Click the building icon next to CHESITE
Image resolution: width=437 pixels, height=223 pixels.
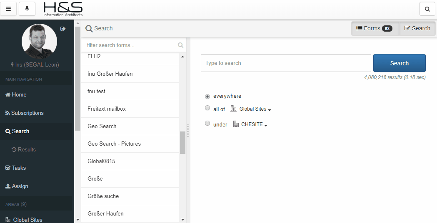tap(236, 124)
